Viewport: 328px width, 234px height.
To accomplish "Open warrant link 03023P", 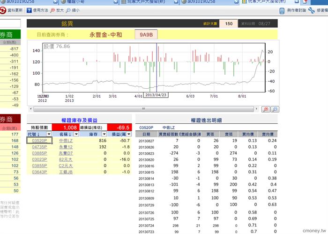I will coord(39,159).
